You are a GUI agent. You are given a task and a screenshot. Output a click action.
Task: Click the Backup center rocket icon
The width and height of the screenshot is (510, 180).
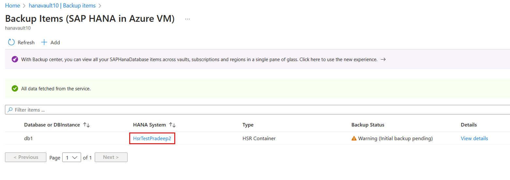click(x=15, y=60)
